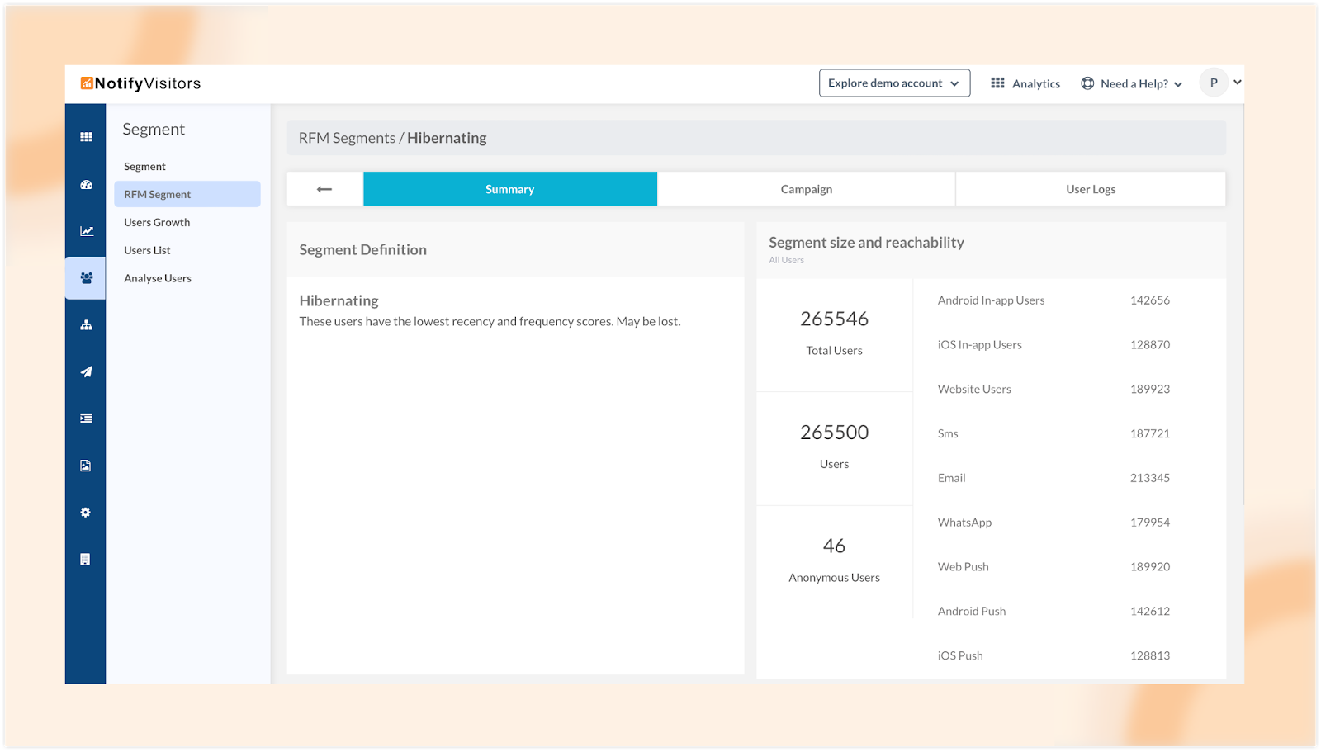
Task: Click the building icon in sidebar
Action: (85, 560)
